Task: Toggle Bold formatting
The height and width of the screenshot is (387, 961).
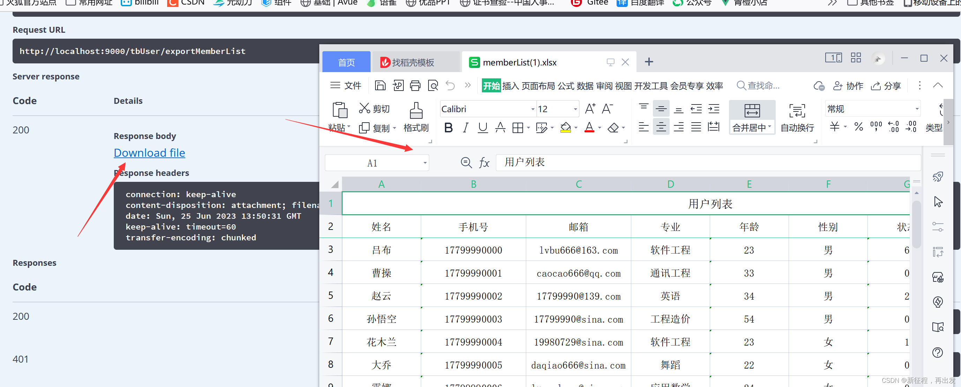Action: (448, 128)
